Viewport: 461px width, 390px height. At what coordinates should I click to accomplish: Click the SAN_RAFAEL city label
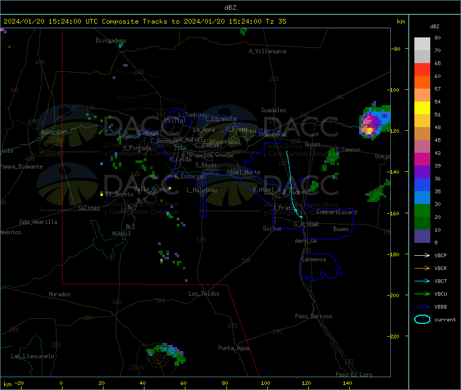point(188,139)
